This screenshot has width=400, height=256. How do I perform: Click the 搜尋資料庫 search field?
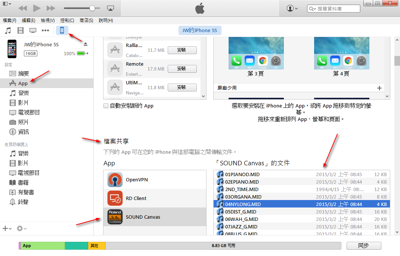[x=334, y=9]
